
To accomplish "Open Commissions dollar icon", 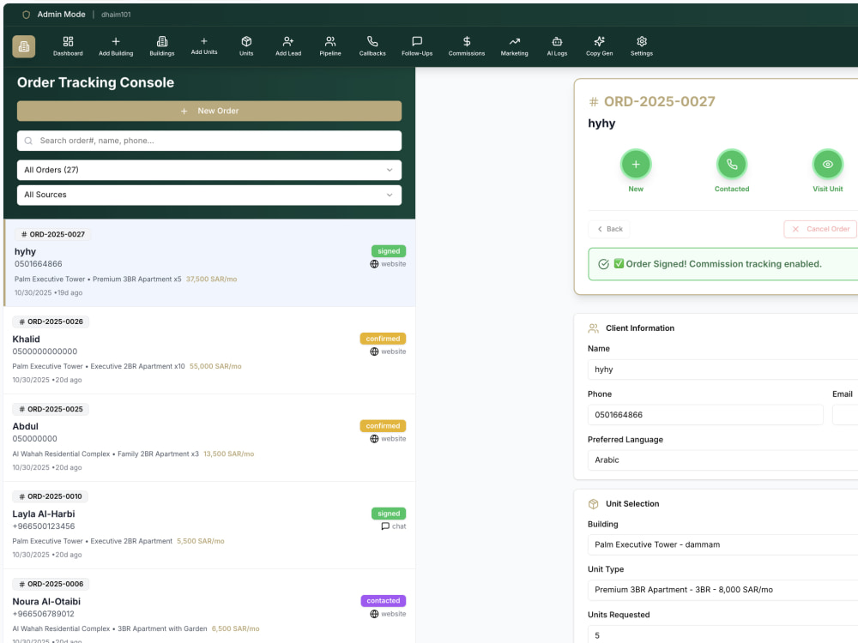I will [467, 41].
